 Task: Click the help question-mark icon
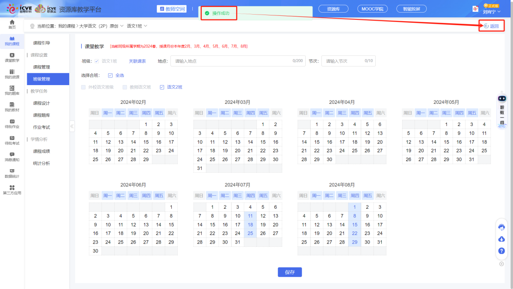(x=501, y=250)
